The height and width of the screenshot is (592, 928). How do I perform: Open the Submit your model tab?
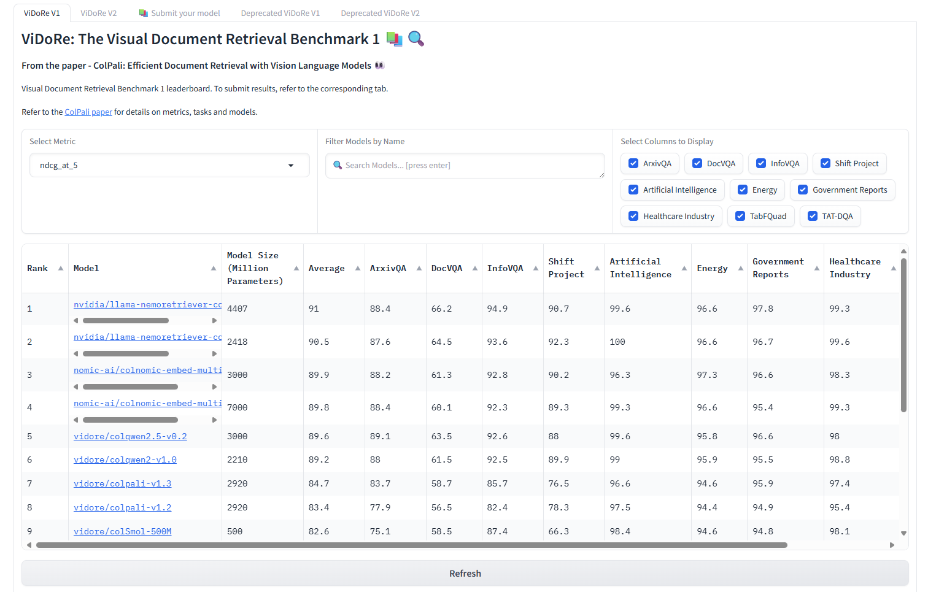(x=179, y=13)
